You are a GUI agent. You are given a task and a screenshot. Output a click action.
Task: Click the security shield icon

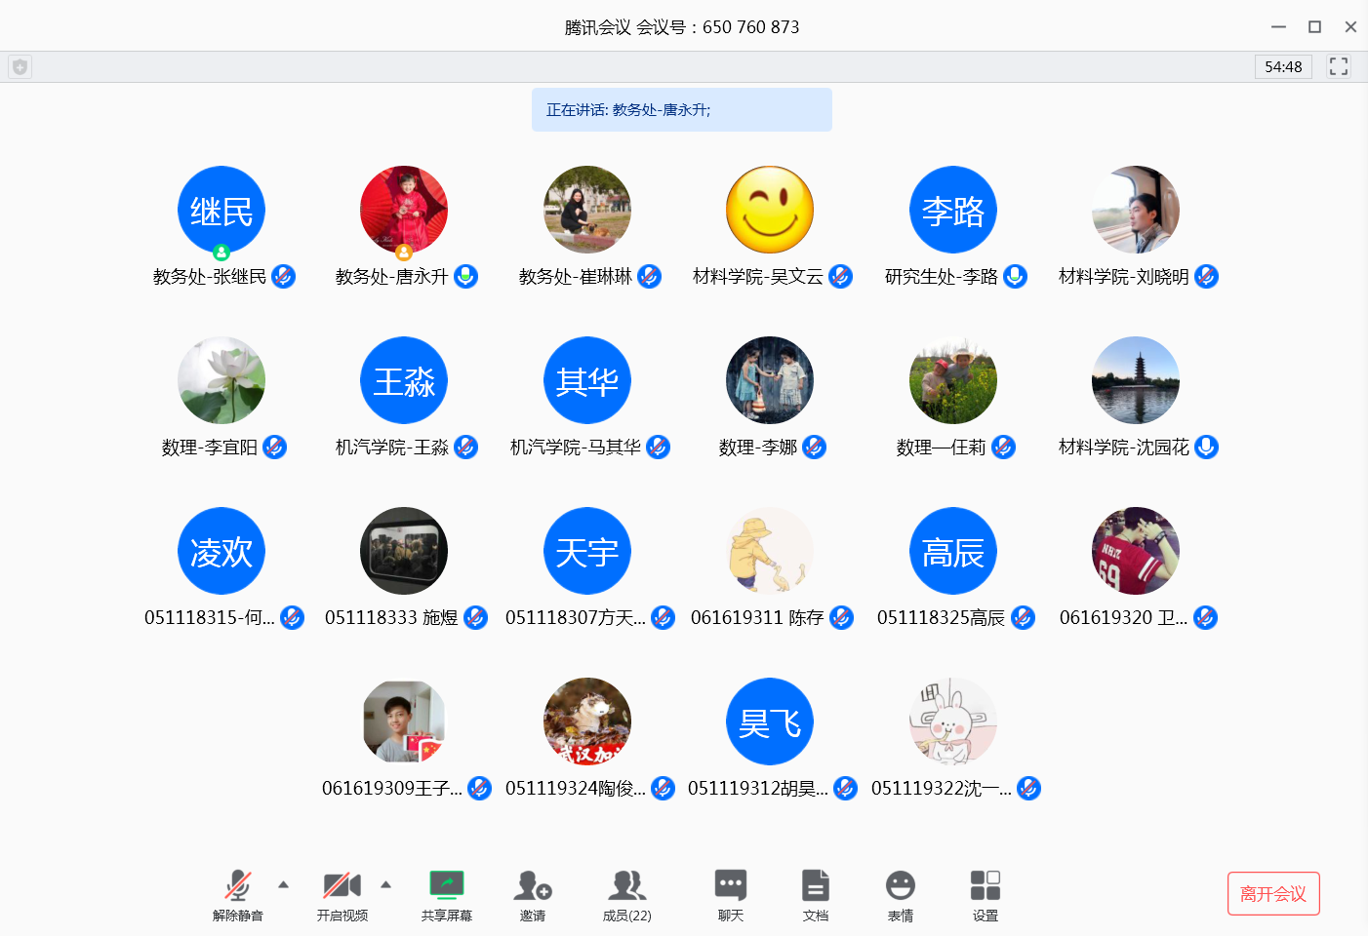(20, 67)
